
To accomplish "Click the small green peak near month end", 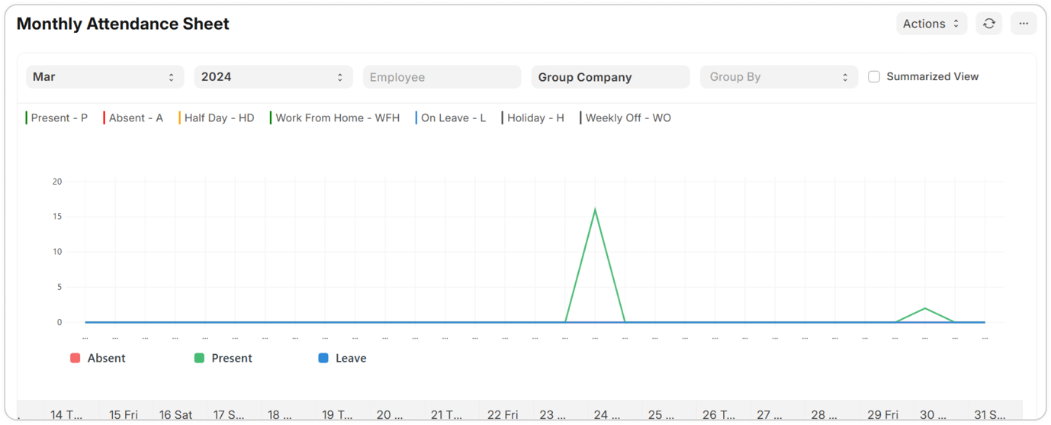I will [924, 308].
